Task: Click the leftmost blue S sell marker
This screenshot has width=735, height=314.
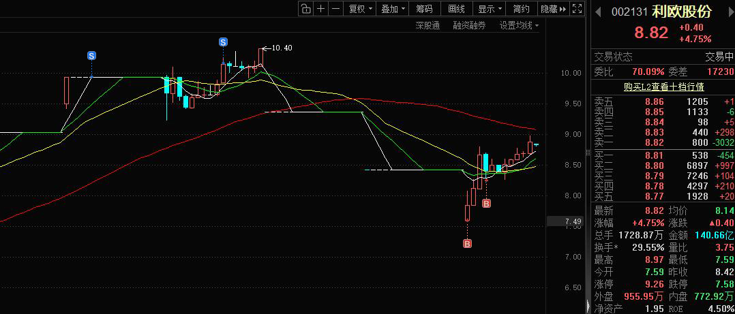Action: pyautogui.click(x=91, y=56)
